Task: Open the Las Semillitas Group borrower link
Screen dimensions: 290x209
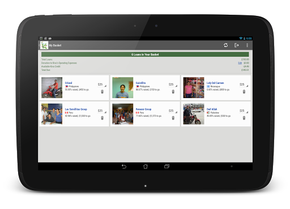Action: tap(76, 109)
